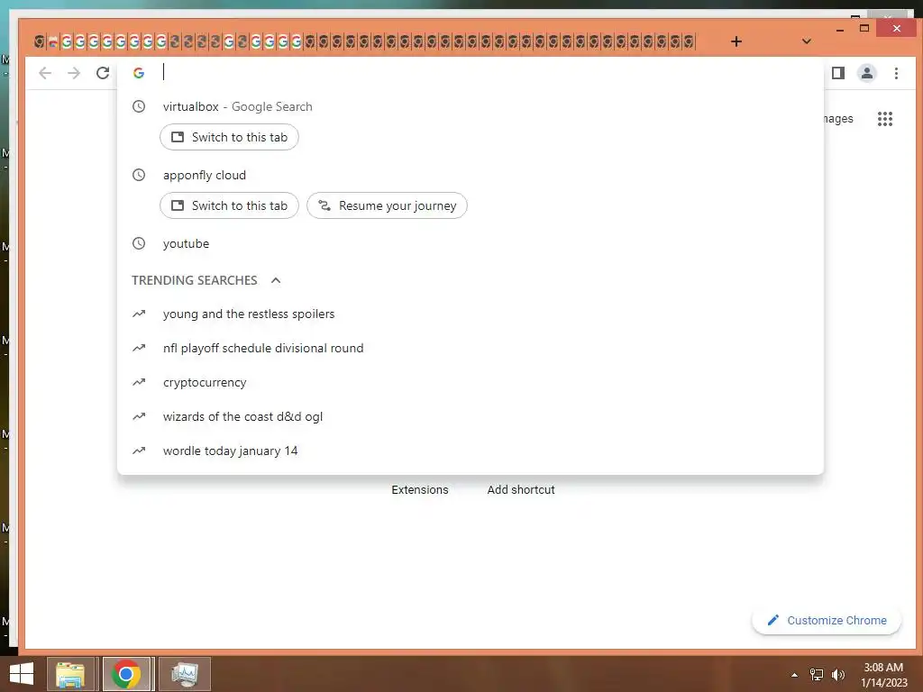The image size is (923, 692).
Task: Select the virtualbox Google Search suggestion
Action: click(x=471, y=106)
